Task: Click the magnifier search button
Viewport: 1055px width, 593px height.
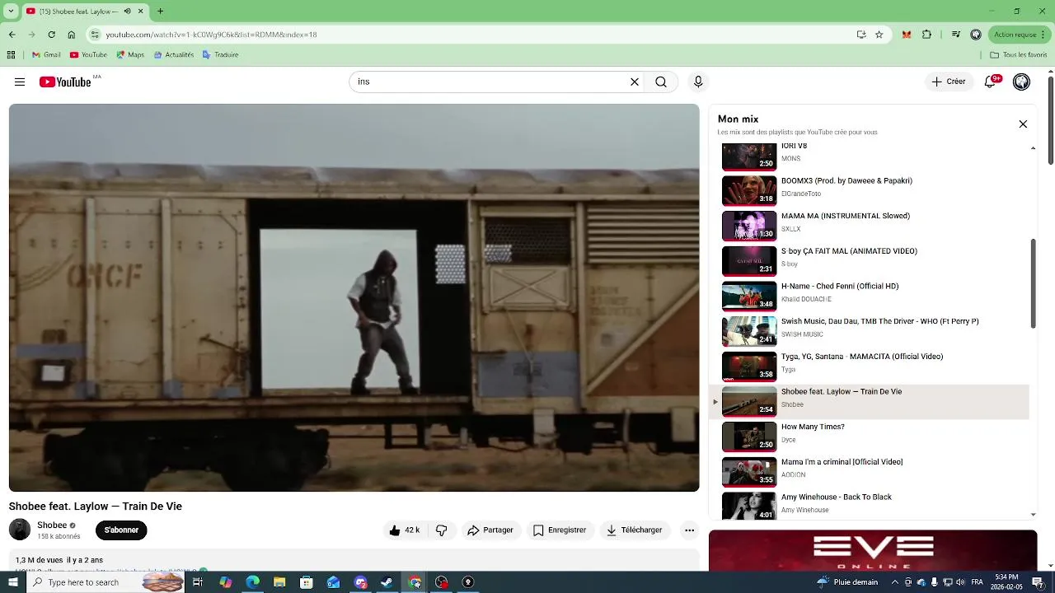Action: pos(661,82)
